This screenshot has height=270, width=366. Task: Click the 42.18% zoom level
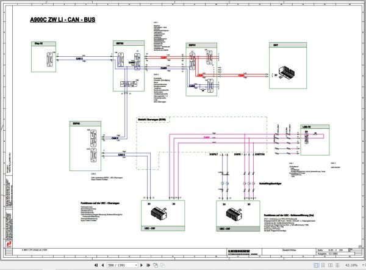[x=351, y=265]
